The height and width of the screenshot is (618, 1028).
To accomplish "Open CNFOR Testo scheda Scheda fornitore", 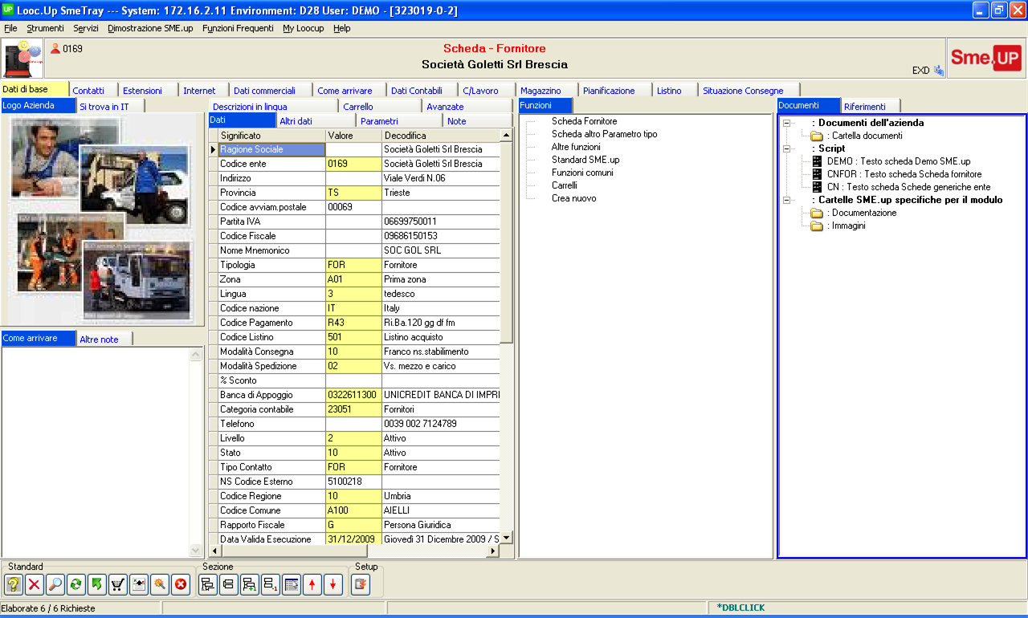I will 904,174.
